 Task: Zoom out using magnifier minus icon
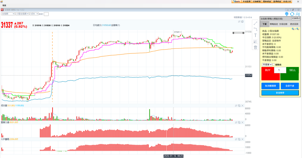(298, 29)
